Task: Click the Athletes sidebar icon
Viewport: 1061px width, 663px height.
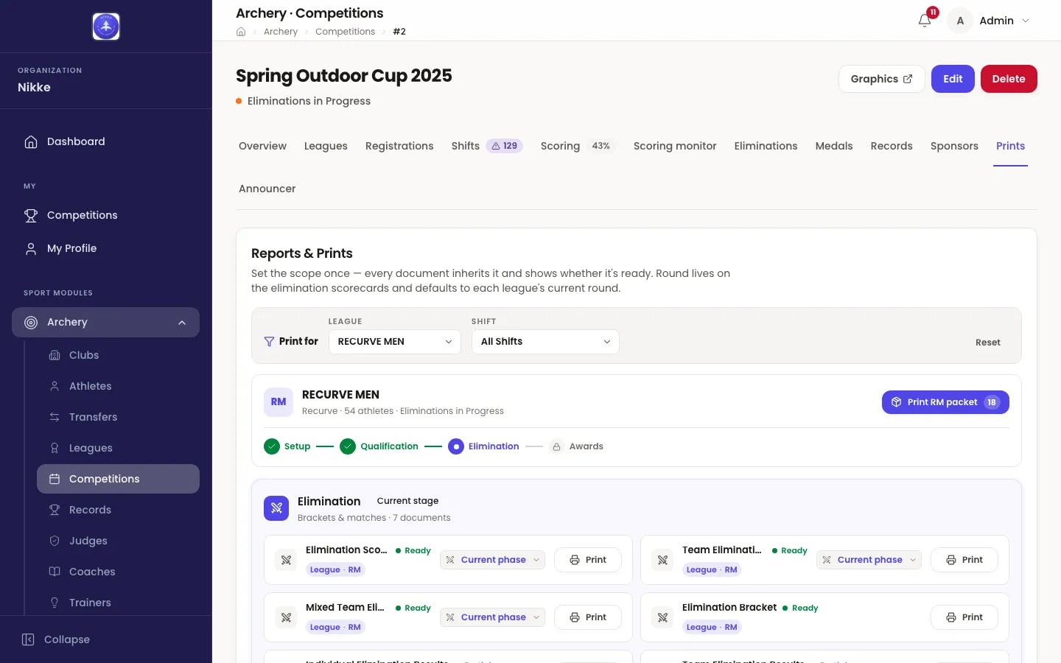Action: click(55, 386)
